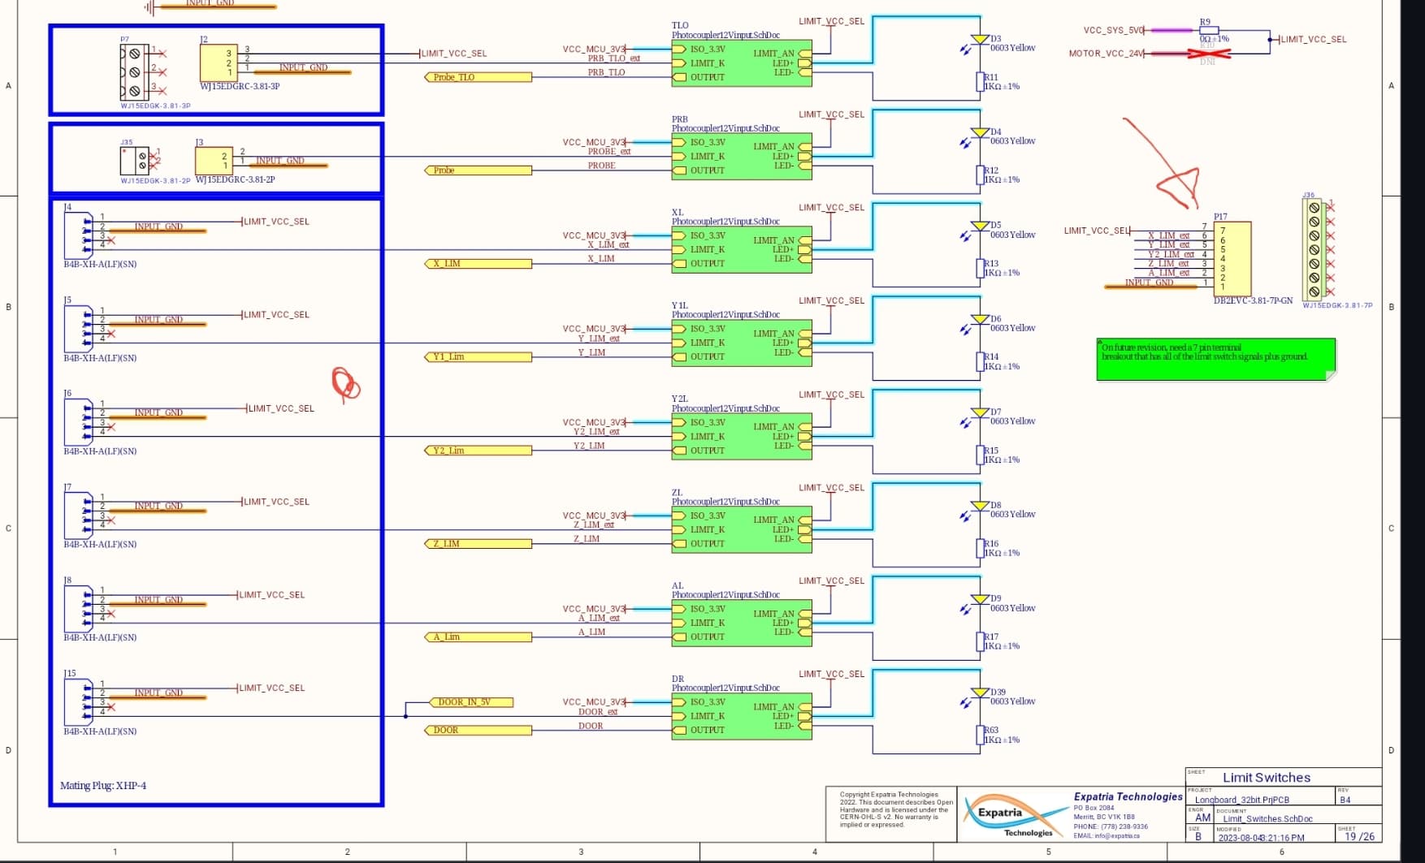Select the R9 zero-ohm resistor symbol

coord(1209,30)
